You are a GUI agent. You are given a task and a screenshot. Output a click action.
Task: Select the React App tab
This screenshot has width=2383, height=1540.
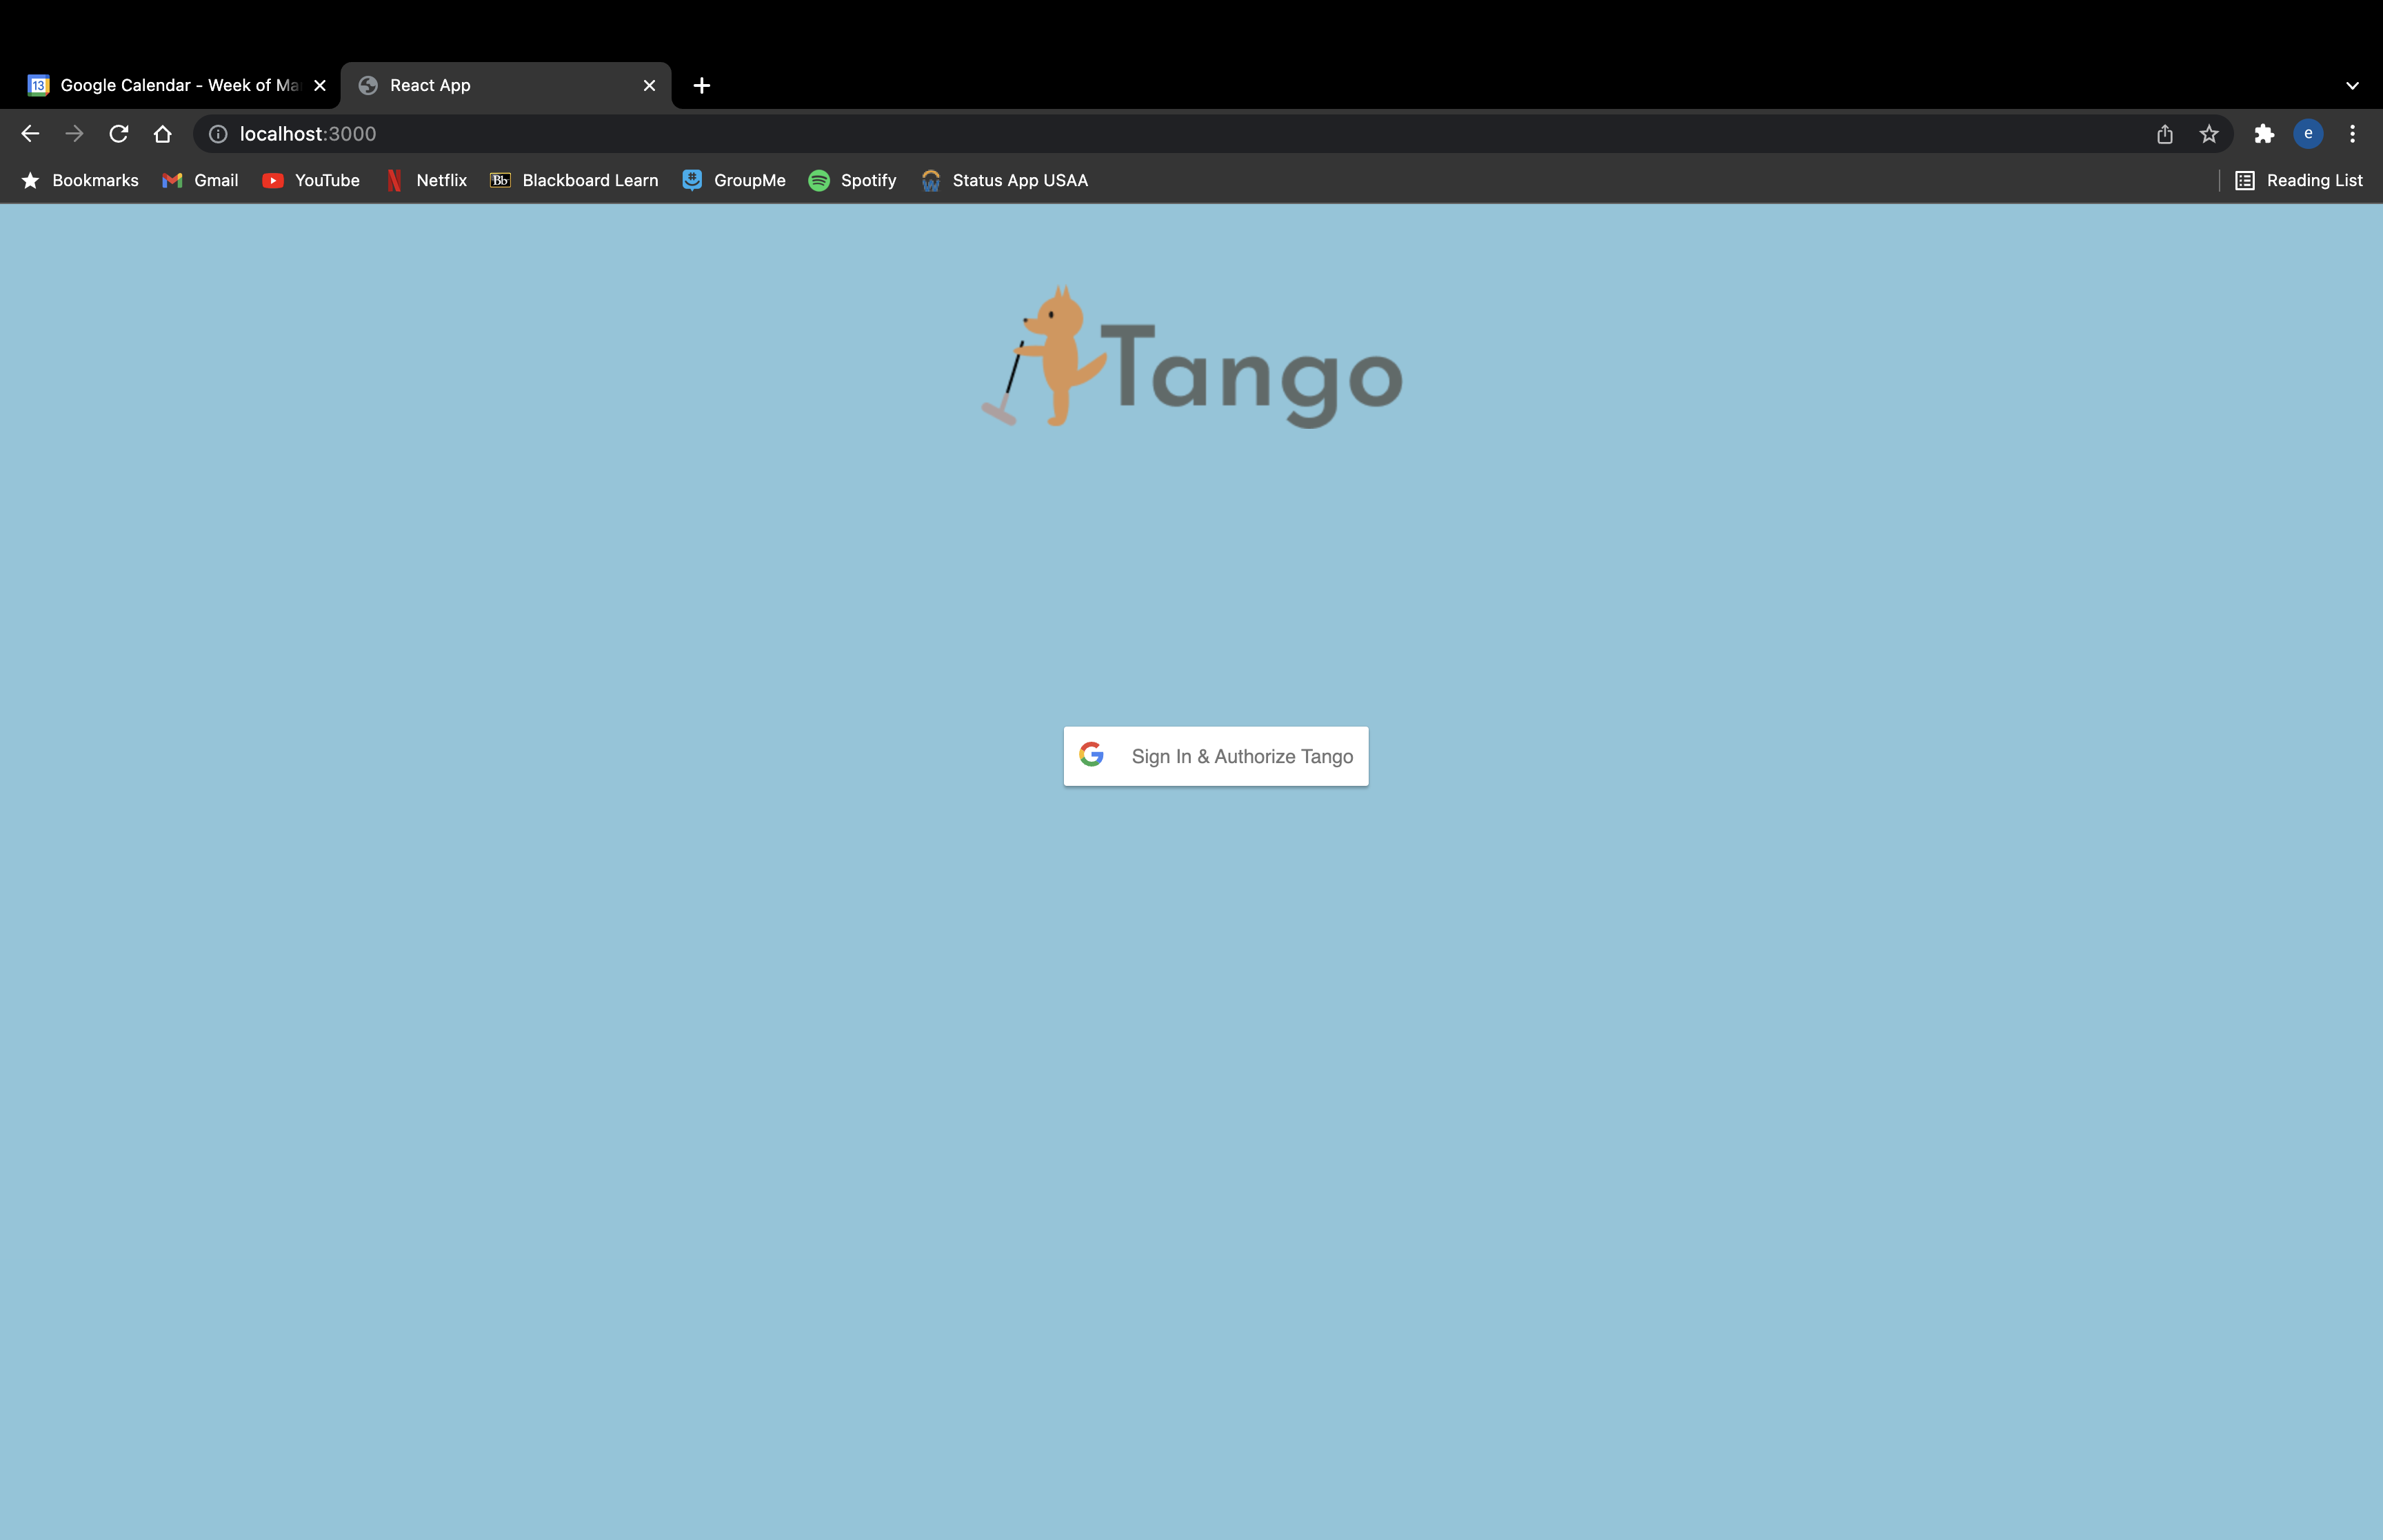[490, 86]
